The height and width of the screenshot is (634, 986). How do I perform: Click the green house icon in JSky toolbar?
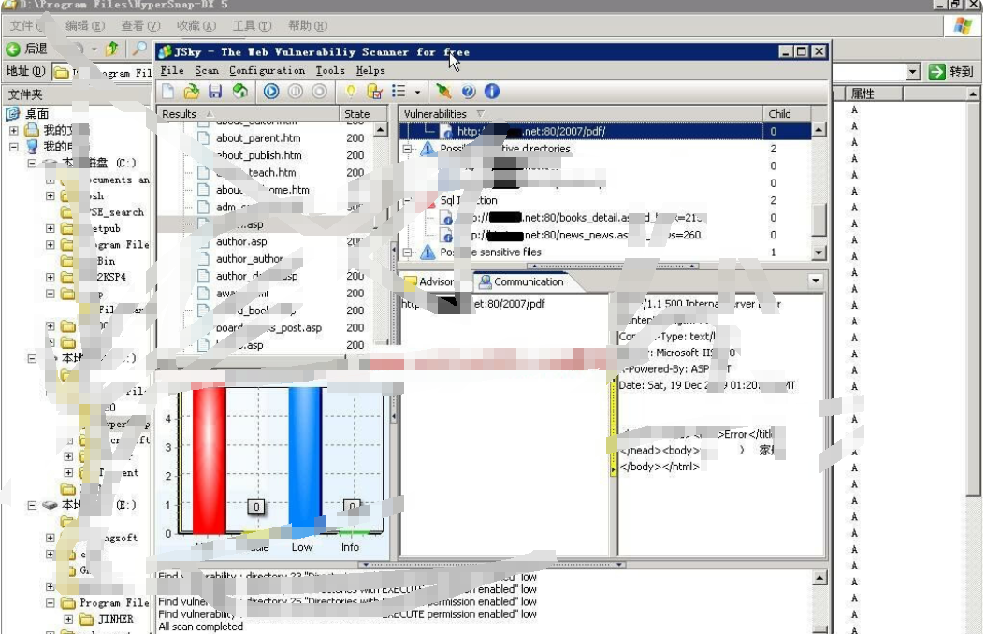point(240,91)
